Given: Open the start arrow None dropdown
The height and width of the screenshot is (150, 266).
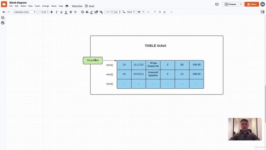Looking at the screenshot, I should [131, 12].
